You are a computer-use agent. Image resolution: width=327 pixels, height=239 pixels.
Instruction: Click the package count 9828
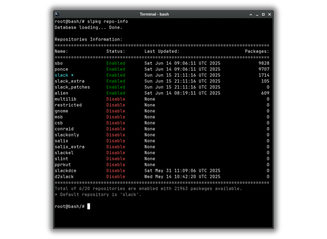tap(264, 63)
